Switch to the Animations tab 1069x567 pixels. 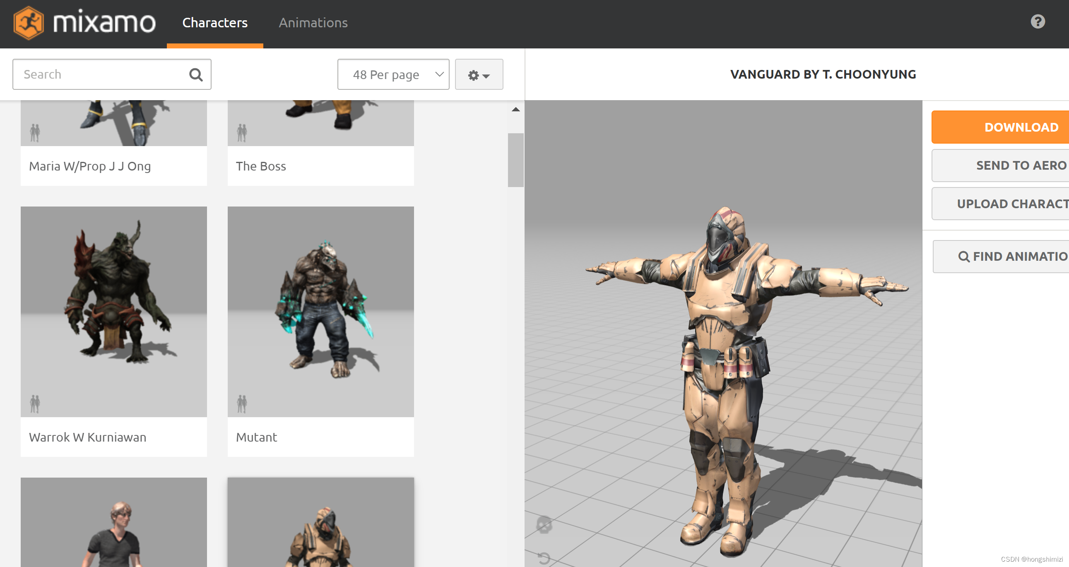click(313, 23)
